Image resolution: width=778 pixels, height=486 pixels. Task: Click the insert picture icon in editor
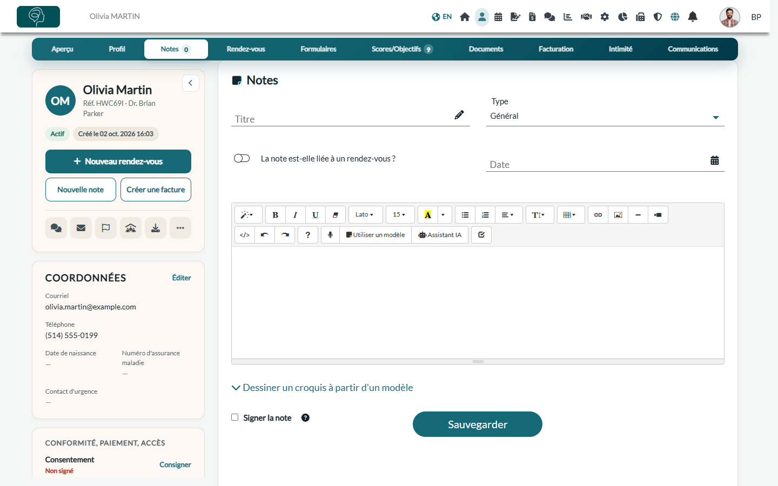coord(618,215)
